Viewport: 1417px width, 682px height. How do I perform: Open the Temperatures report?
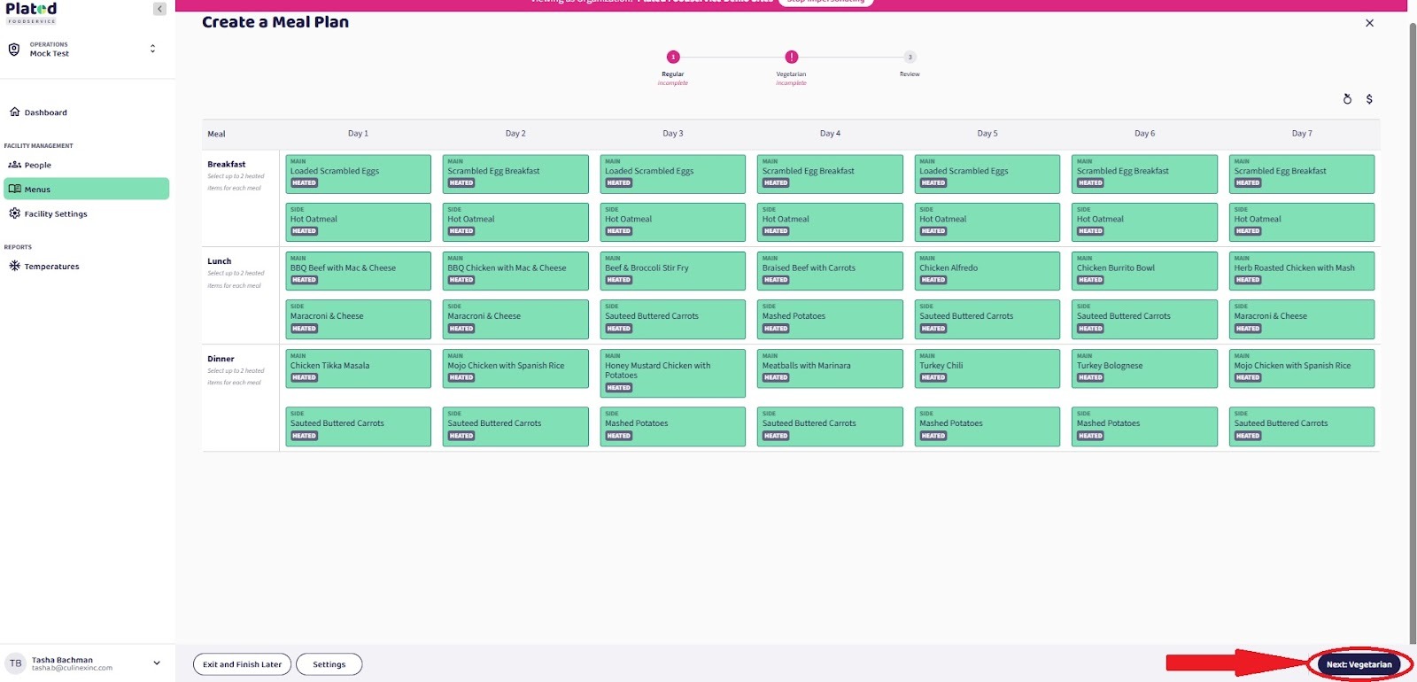click(51, 267)
